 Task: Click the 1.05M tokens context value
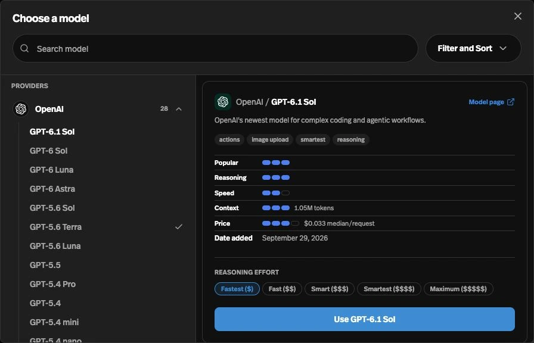313,208
